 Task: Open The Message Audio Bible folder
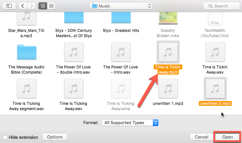point(26,52)
